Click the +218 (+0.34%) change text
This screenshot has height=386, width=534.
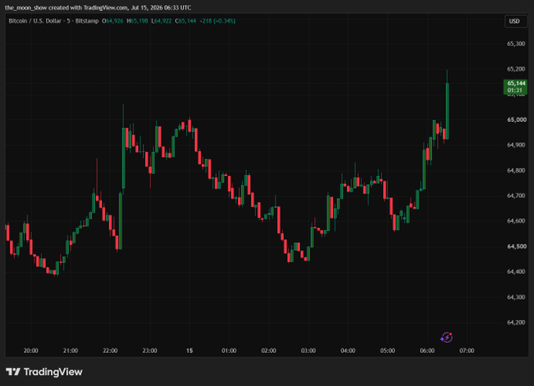point(218,21)
